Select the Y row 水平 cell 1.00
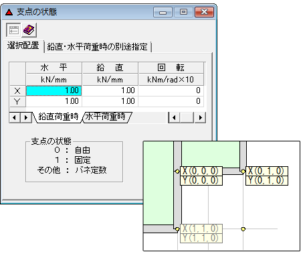The height and width of the screenshot is (256, 305). click(x=54, y=101)
